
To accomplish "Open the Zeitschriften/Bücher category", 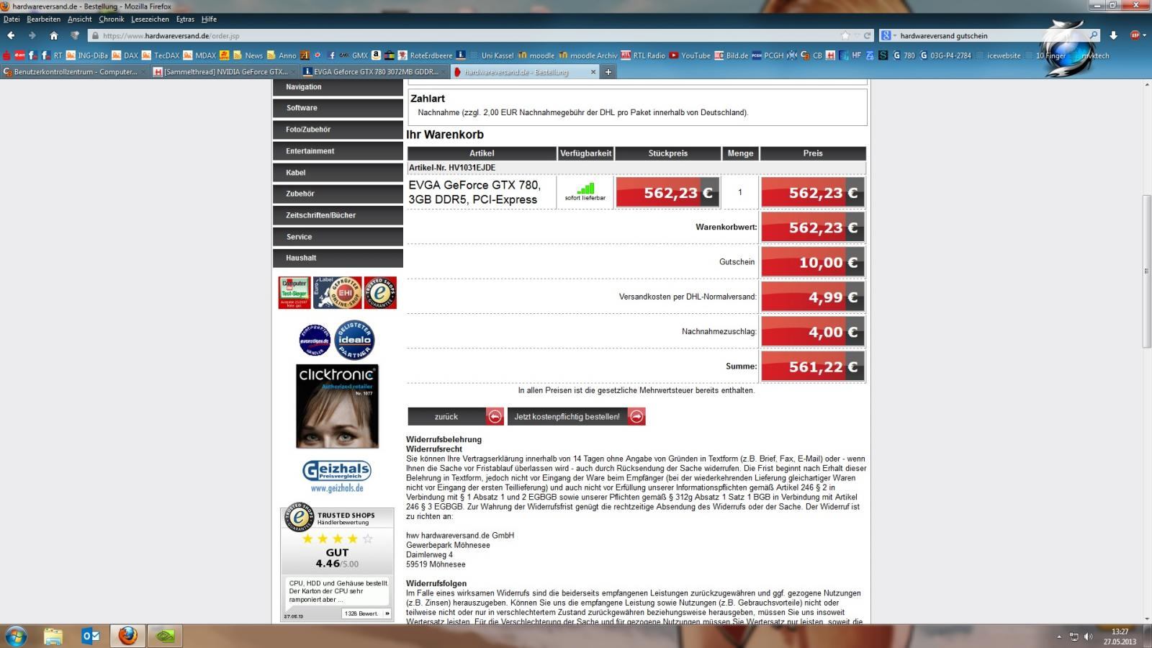I will point(338,215).
